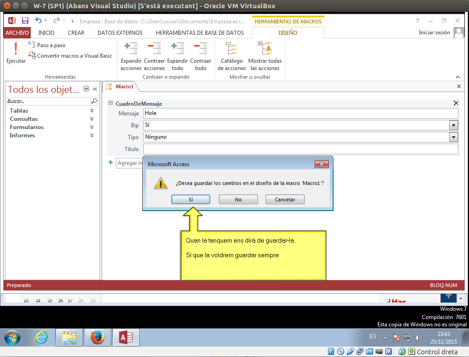
Task: Open Internet Explorer from taskbar
Action: pyautogui.click(x=41, y=338)
